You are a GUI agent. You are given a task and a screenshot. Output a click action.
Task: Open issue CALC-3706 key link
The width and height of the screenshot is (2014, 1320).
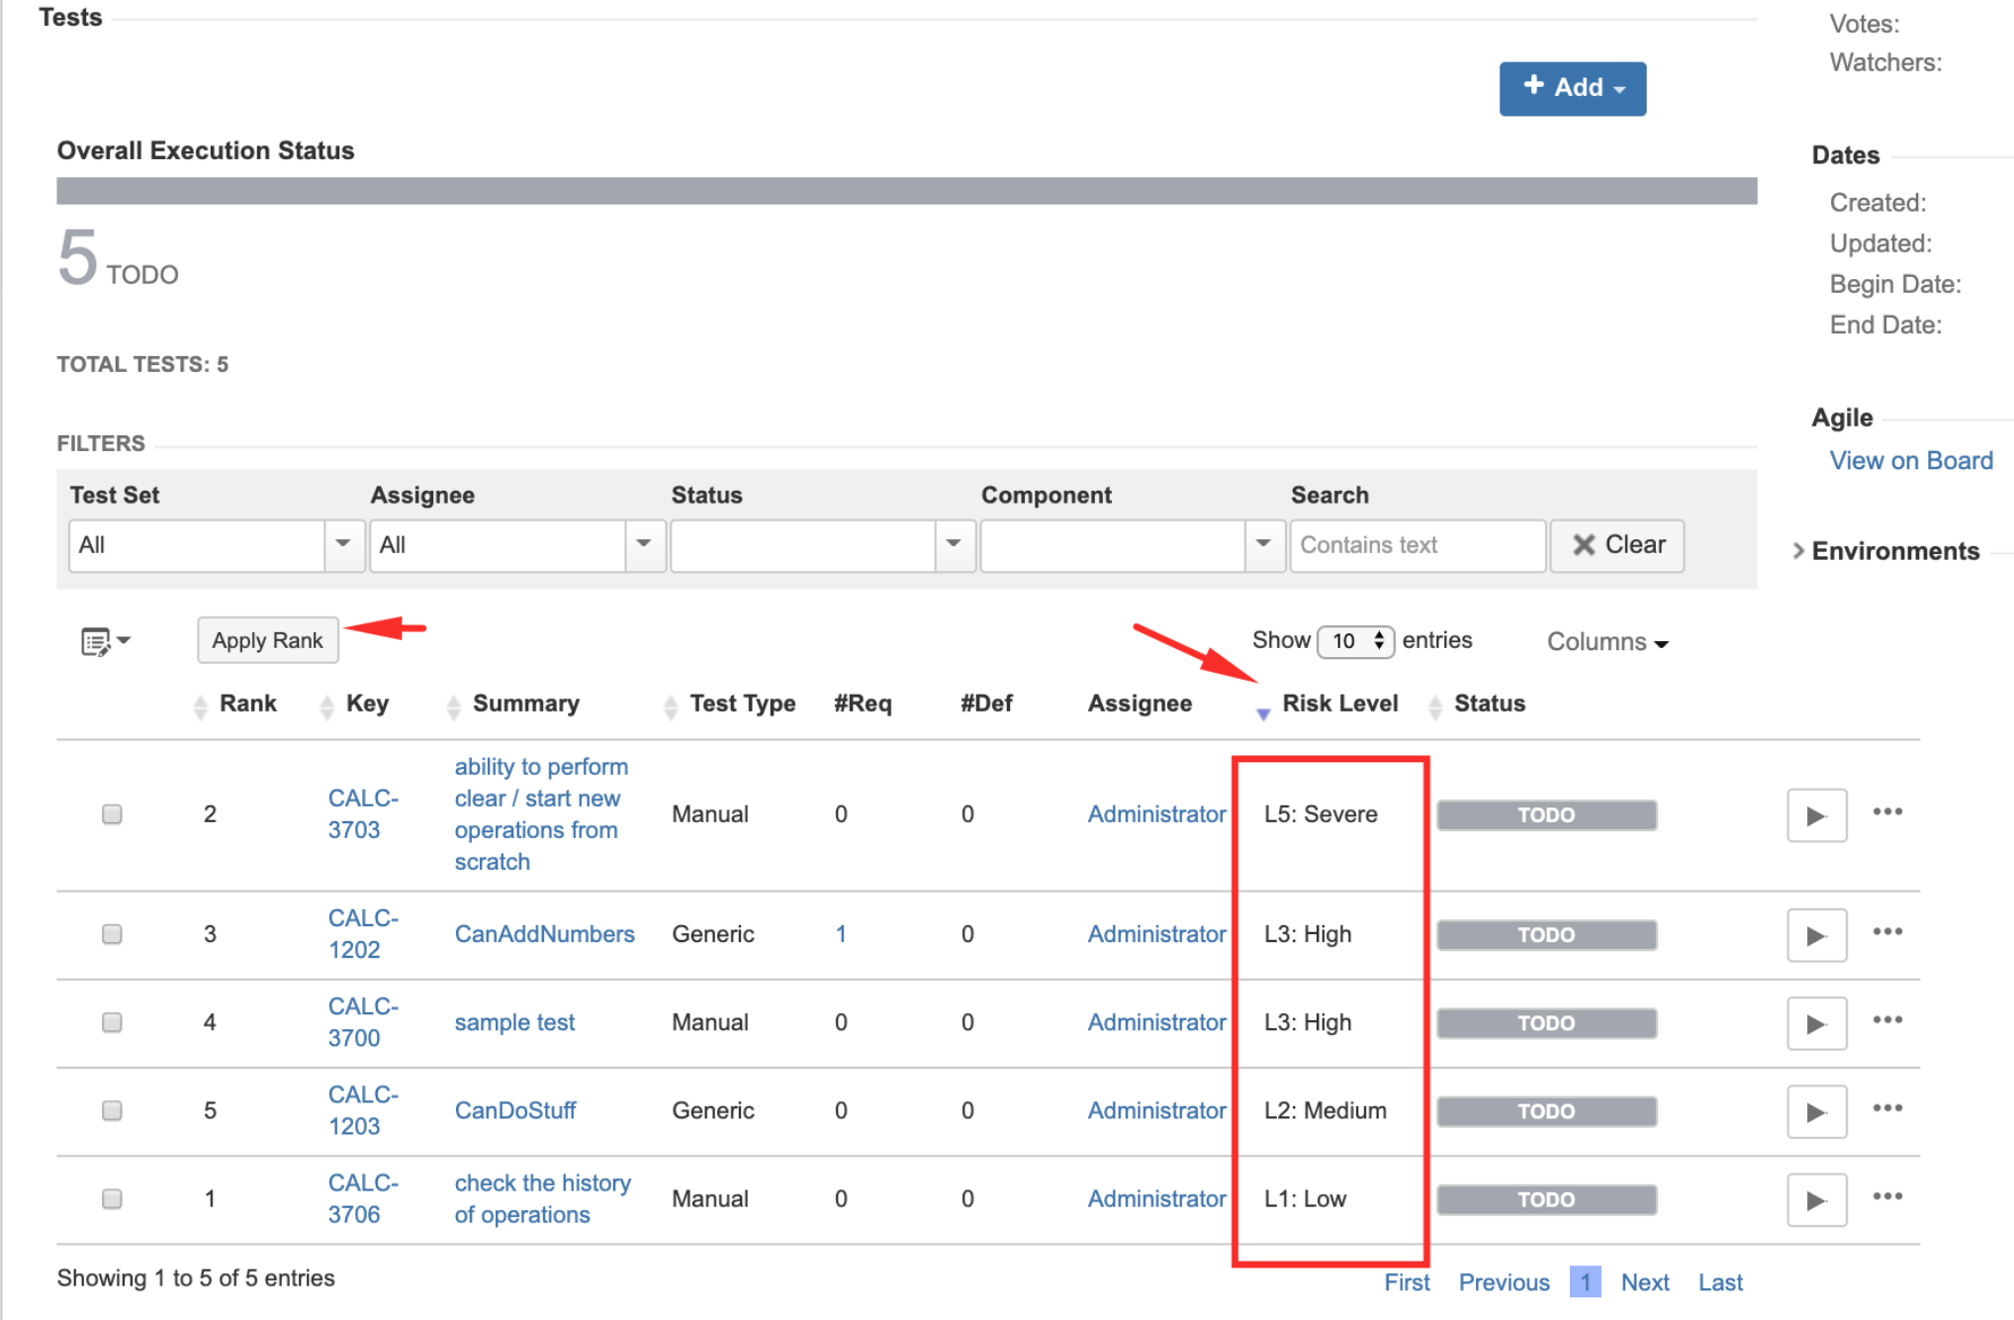click(x=363, y=1198)
